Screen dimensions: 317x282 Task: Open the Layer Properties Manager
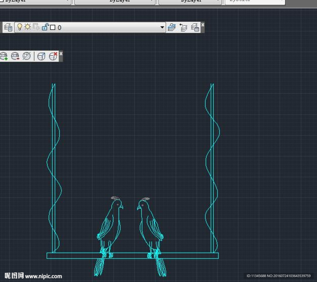pyautogui.click(x=8, y=27)
